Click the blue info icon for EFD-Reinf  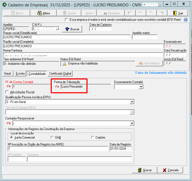coord(186,20)
